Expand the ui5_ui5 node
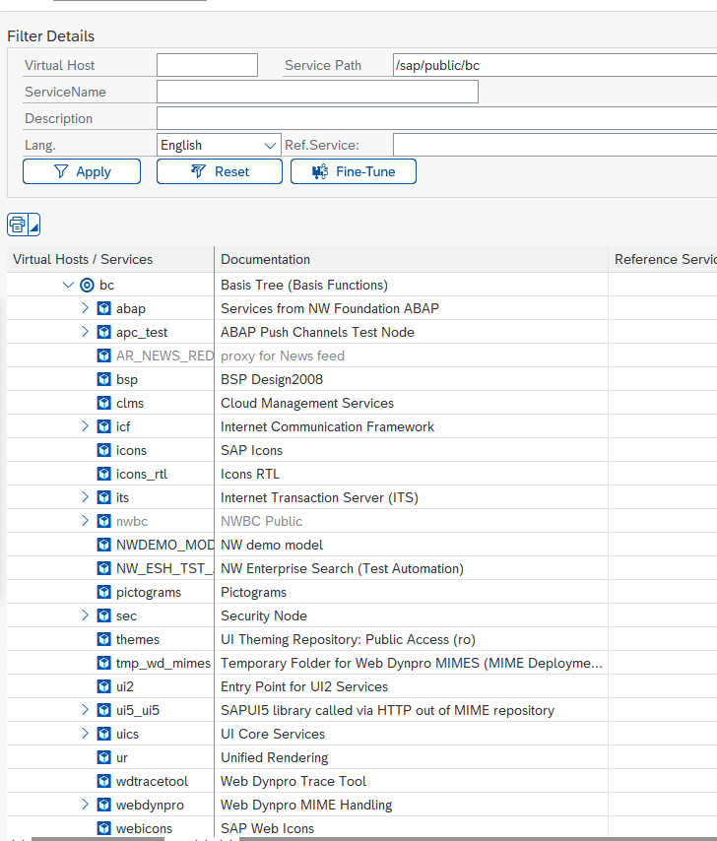This screenshot has width=717, height=841. tap(85, 709)
